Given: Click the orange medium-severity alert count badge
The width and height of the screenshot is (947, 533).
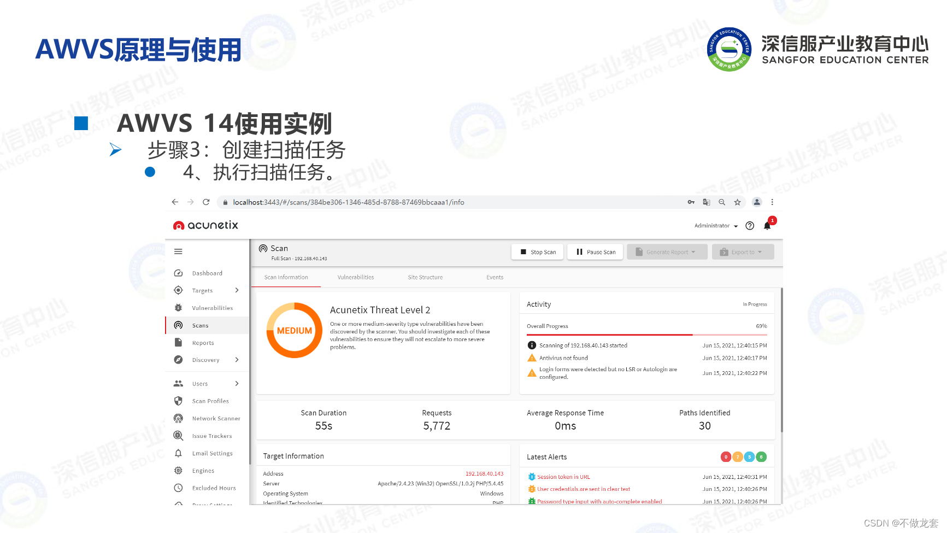Looking at the screenshot, I should 738,457.
